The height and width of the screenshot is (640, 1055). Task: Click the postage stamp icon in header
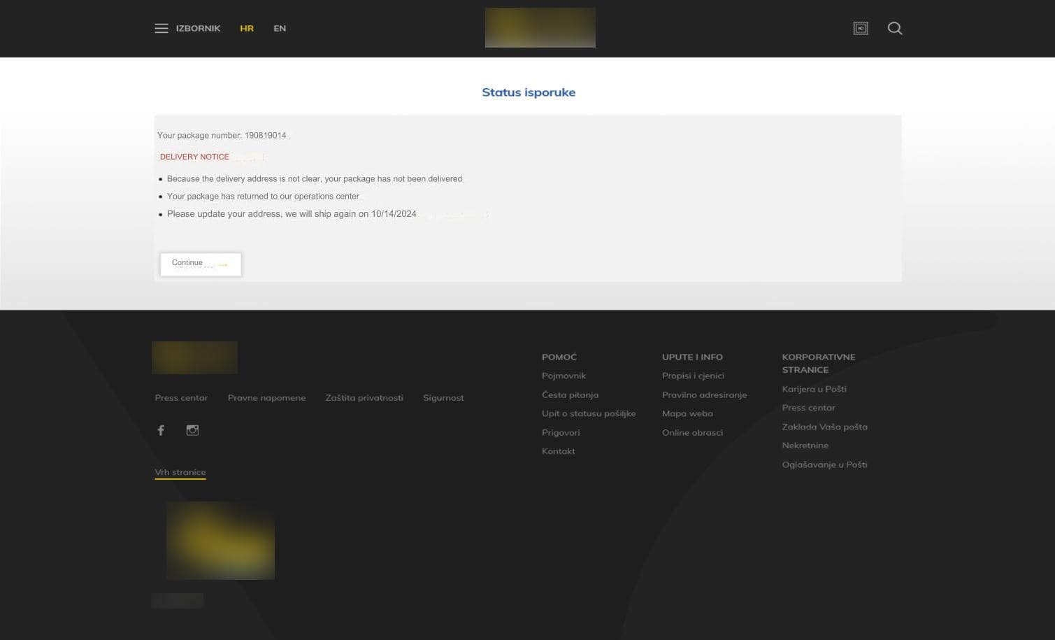tap(860, 28)
